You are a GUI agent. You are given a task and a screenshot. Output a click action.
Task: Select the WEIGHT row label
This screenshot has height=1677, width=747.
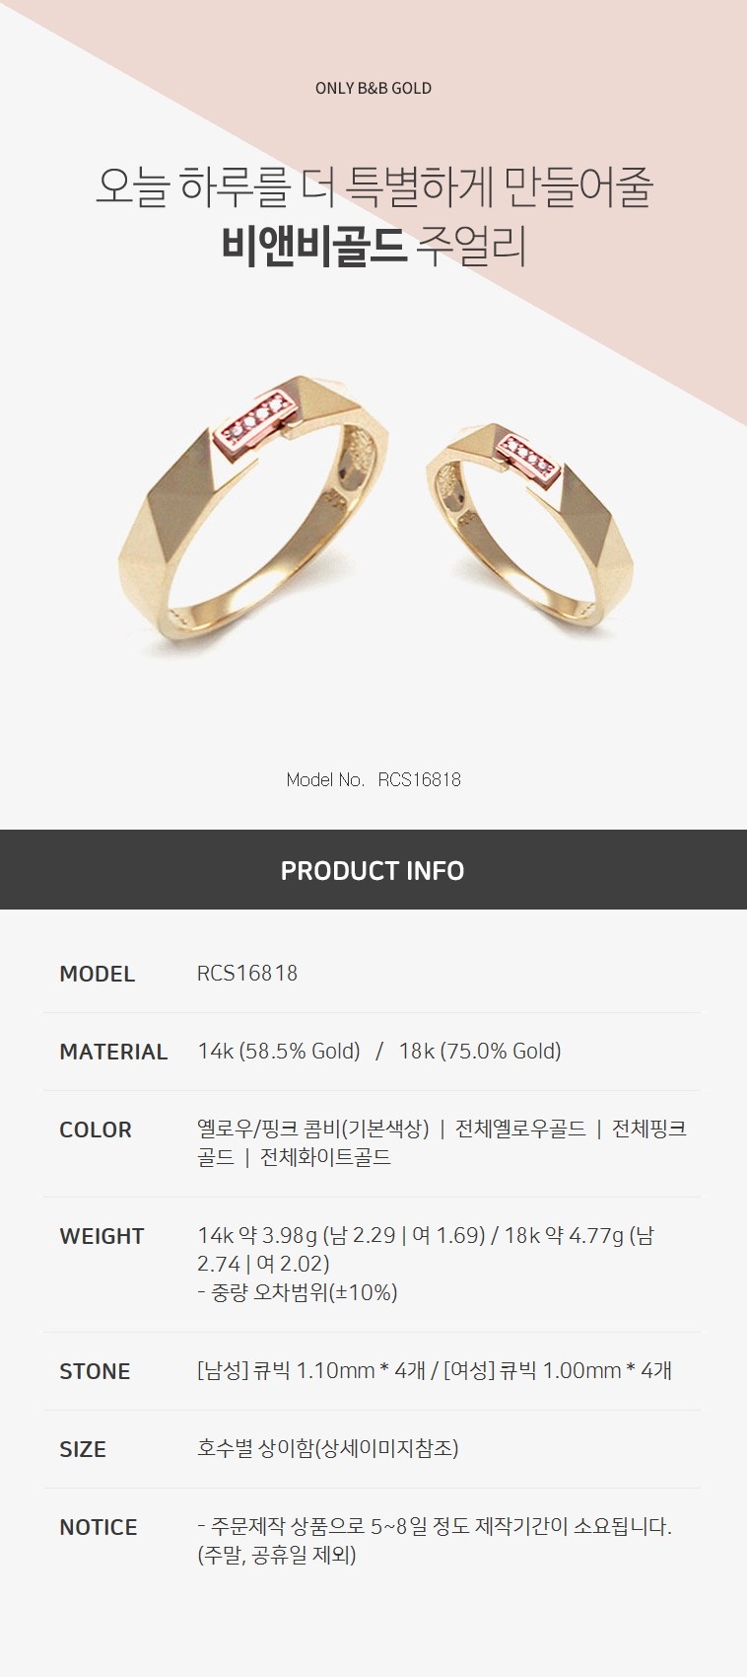102,1236
